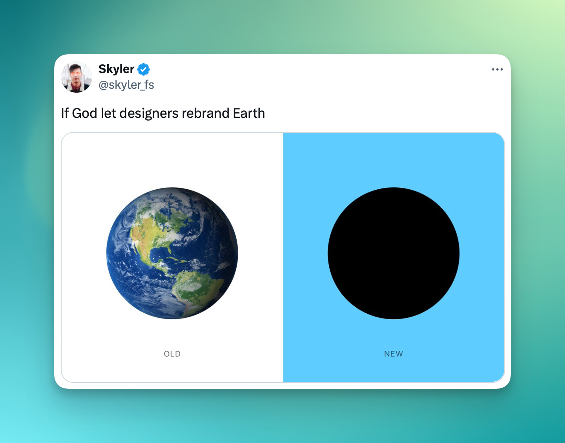565x443 pixels.
Task: Click the word rebrand in the tweet
Action: pyautogui.click(x=206, y=113)
